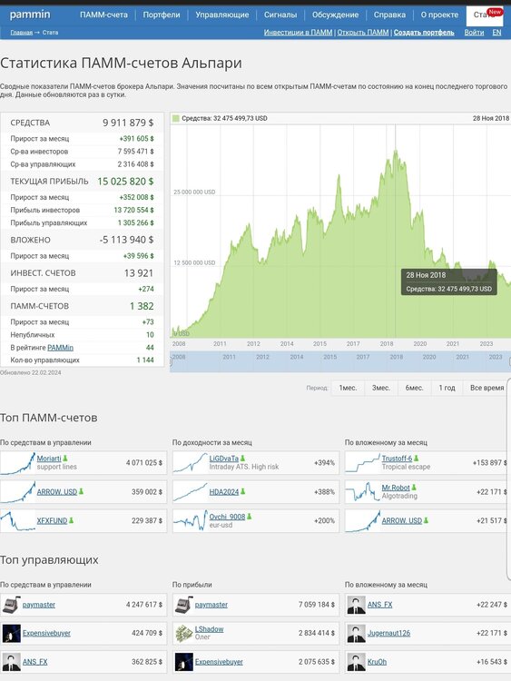The width and height of the screenshot is (511, 681).
Task: Open HDA2024 account link
Action: (x=224, y=491)
